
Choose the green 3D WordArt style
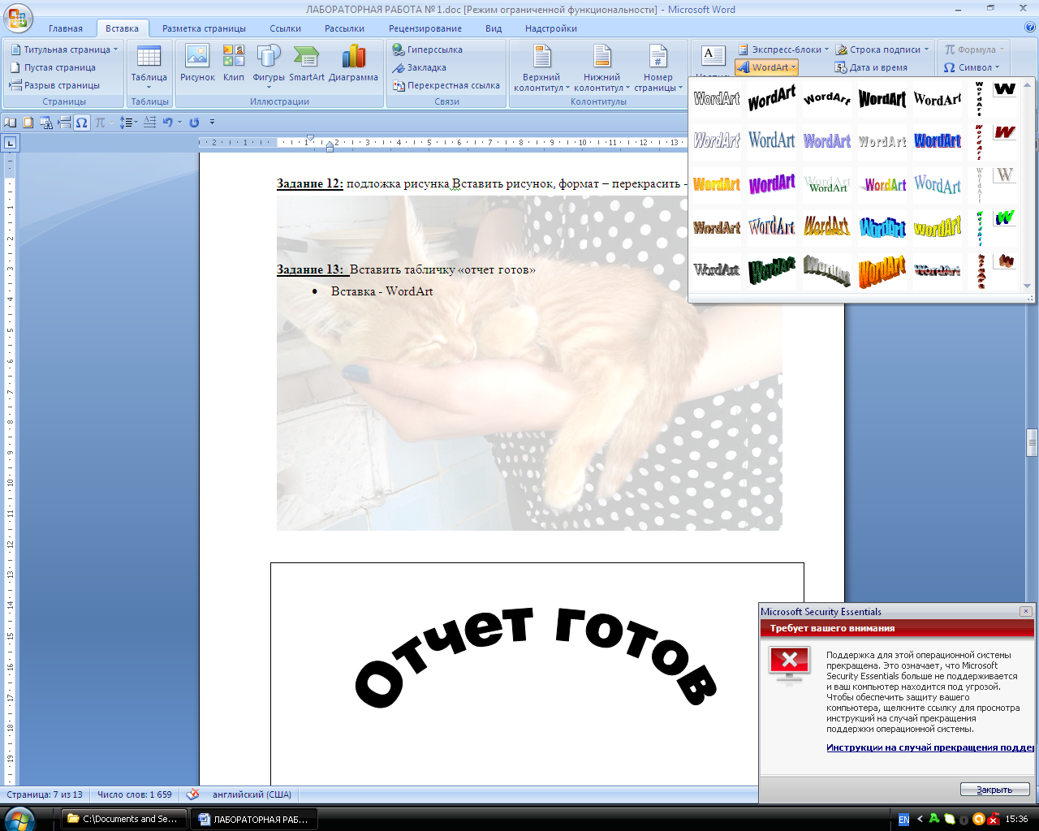[772, 269]
